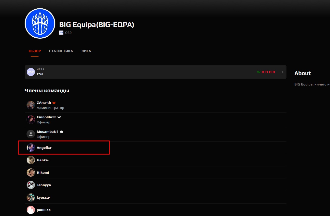Open the СТАТИСТИКА tab
The image size is (330, 216).
[x=61, y=51]
